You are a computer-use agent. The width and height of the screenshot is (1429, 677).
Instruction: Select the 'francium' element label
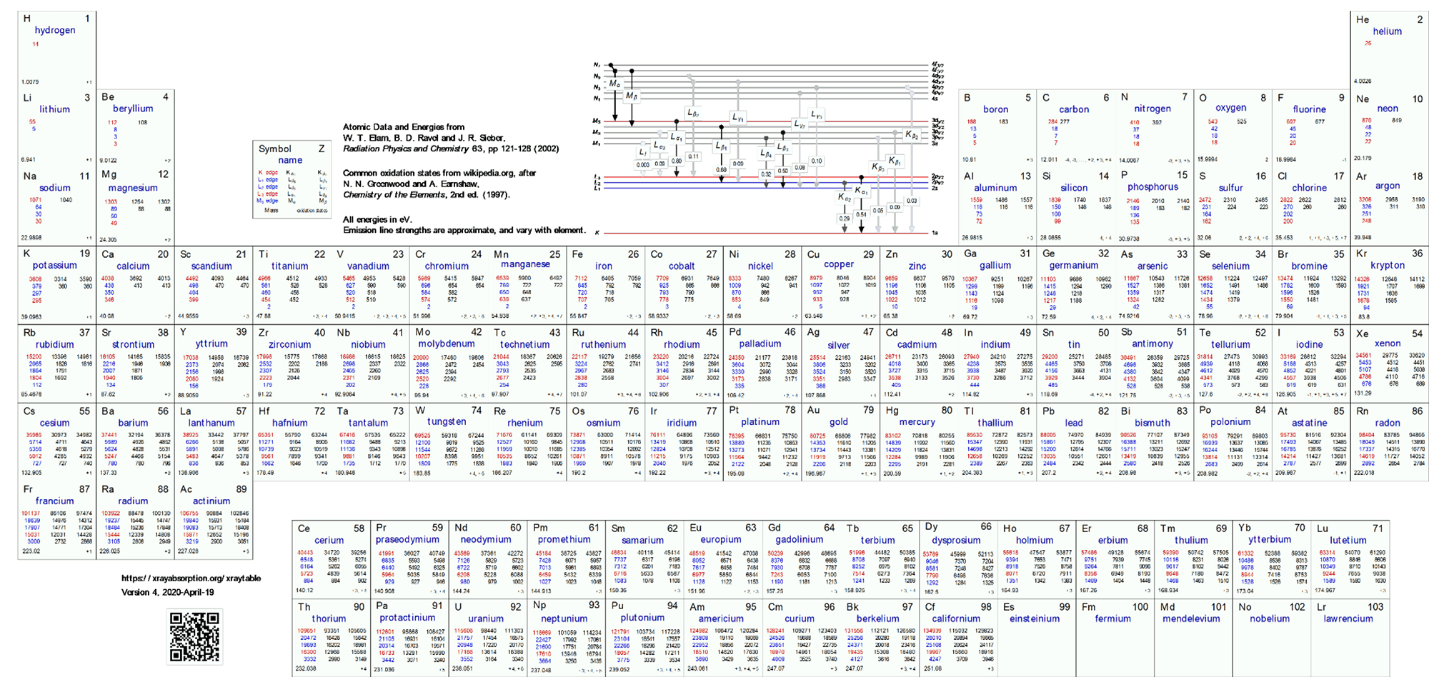55,501
